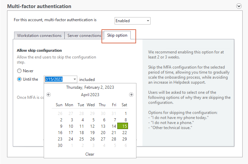The height and width of the screenshot is (164, 248).
Task: Select April 27 in the calendar
Action: tap(103, 139)
